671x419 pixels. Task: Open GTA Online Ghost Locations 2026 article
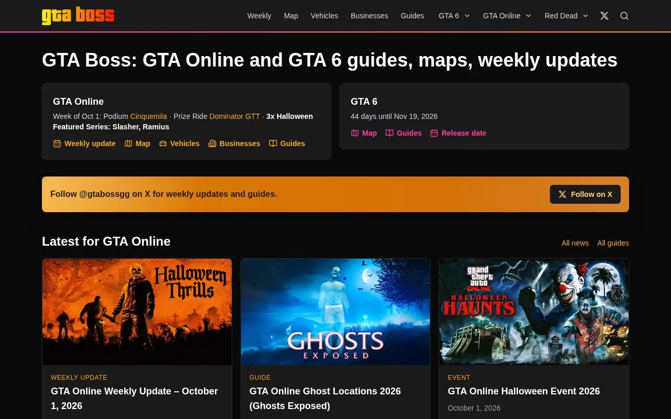[325, 399]
